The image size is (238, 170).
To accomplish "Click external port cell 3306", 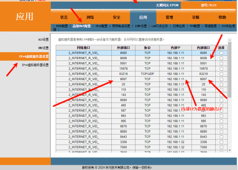I will [x=124, y=142].
